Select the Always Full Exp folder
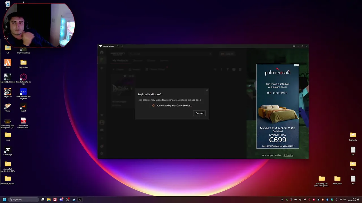Viewport: 362px width, 203px height. pyautogui.click(x=8, y=166)
